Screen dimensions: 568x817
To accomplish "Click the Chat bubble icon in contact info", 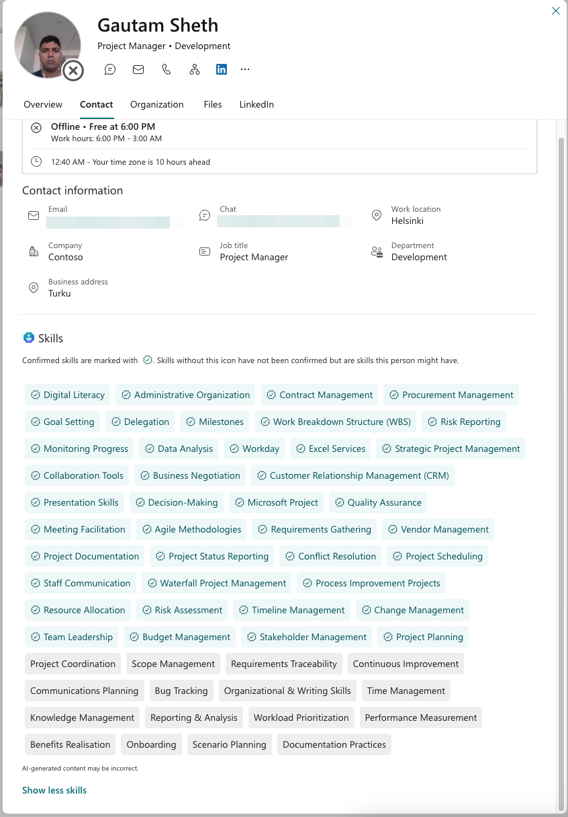I will click(205, 215).
